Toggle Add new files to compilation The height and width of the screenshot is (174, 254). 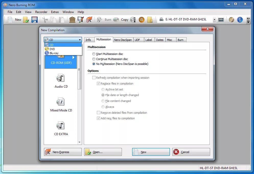(x=98, y=118)
